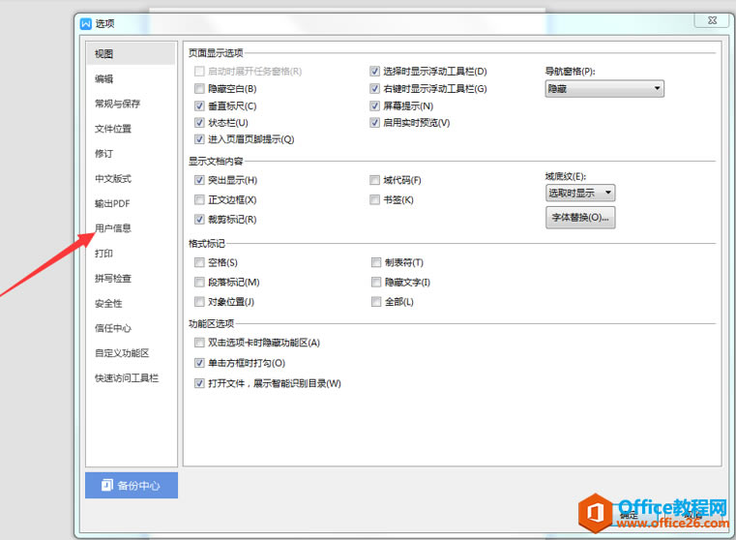Open 文件位置 settings

pyautogui.click(x=113, y=129)
